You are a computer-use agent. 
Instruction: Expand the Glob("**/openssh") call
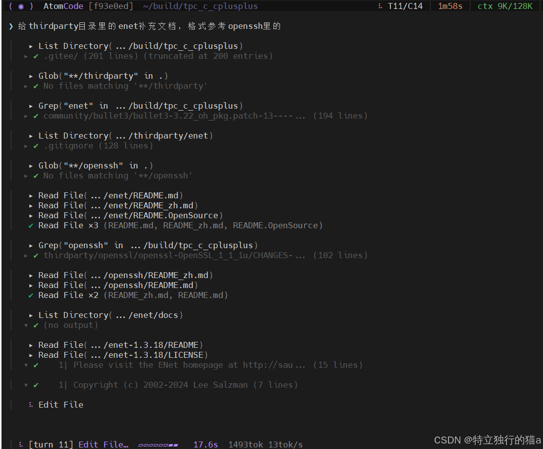coord(31,166)
